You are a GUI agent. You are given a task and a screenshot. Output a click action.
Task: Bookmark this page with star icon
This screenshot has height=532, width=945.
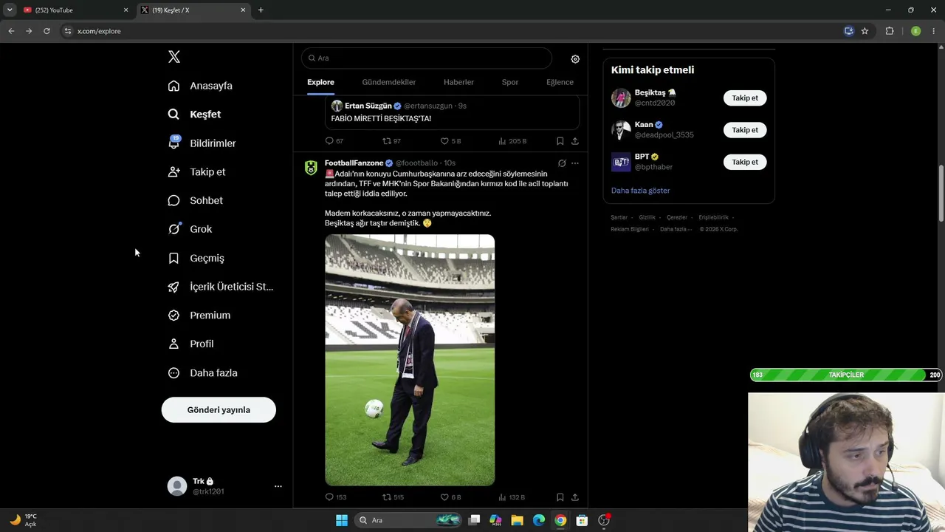pos(865,31)
